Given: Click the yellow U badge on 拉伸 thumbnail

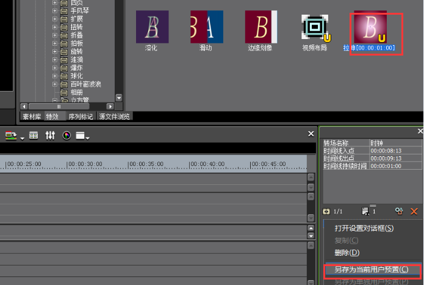Looking at the screenshot, I should pos(382,38).
